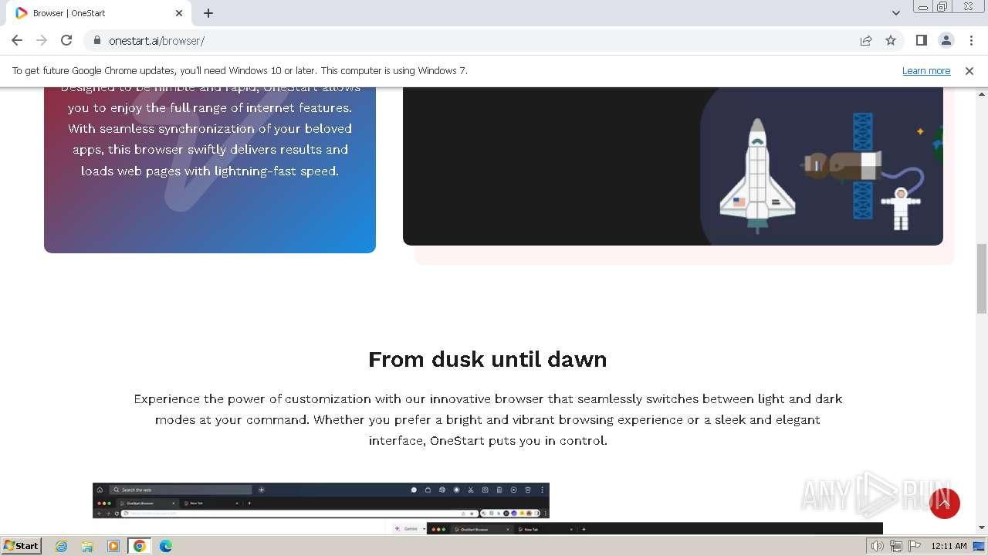Open network status tray icon

pos(896,546)
